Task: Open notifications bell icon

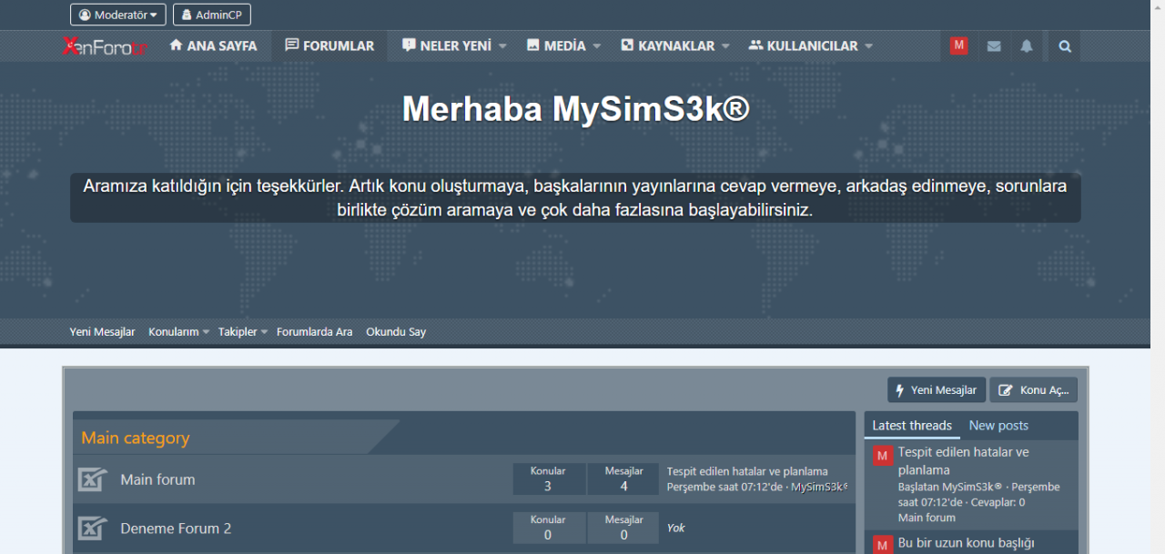Action: click(1027, 46)
